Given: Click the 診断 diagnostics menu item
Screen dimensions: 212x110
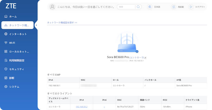Looking at the screenshot, I should [12, 78].
